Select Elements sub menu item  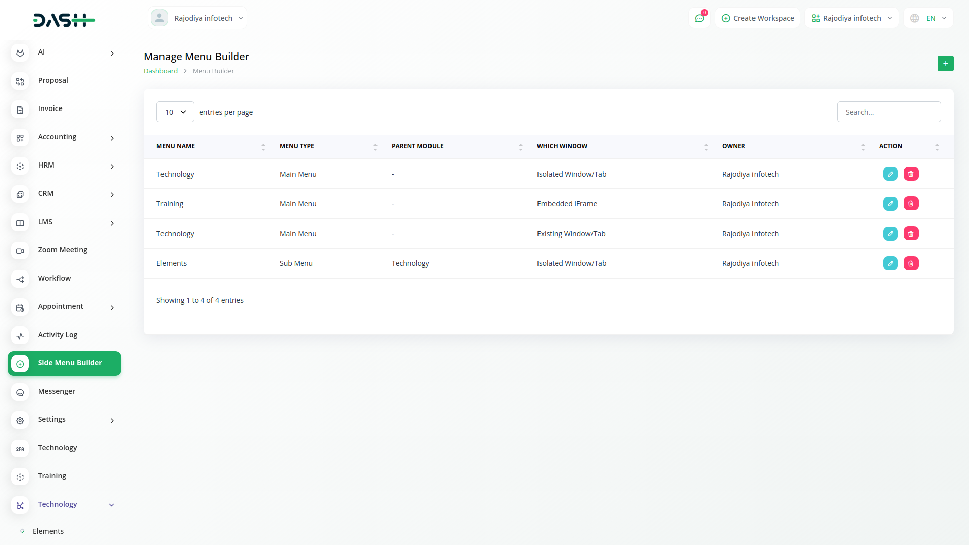point(48,531)
